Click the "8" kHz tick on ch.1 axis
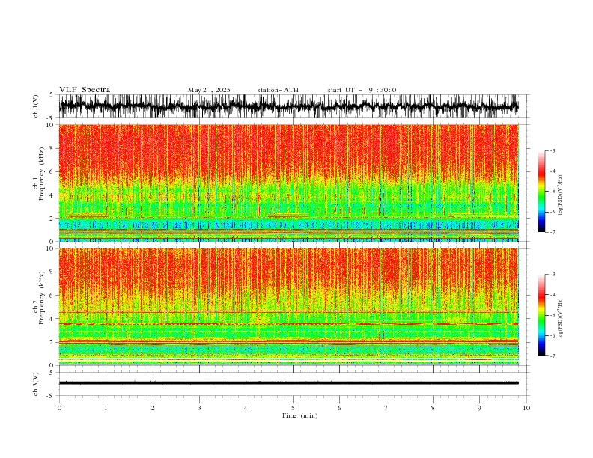 pyautogui.click(x=52, y=148)
